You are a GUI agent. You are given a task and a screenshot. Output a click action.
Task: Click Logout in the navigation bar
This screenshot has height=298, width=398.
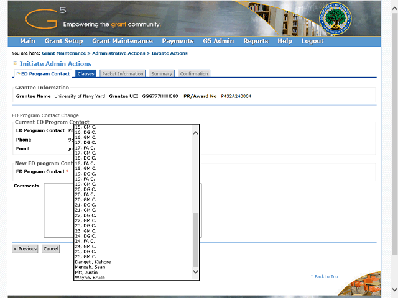click(312, 41)
